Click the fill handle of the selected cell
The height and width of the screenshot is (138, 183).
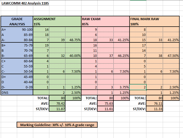click(x=147, y=90)
